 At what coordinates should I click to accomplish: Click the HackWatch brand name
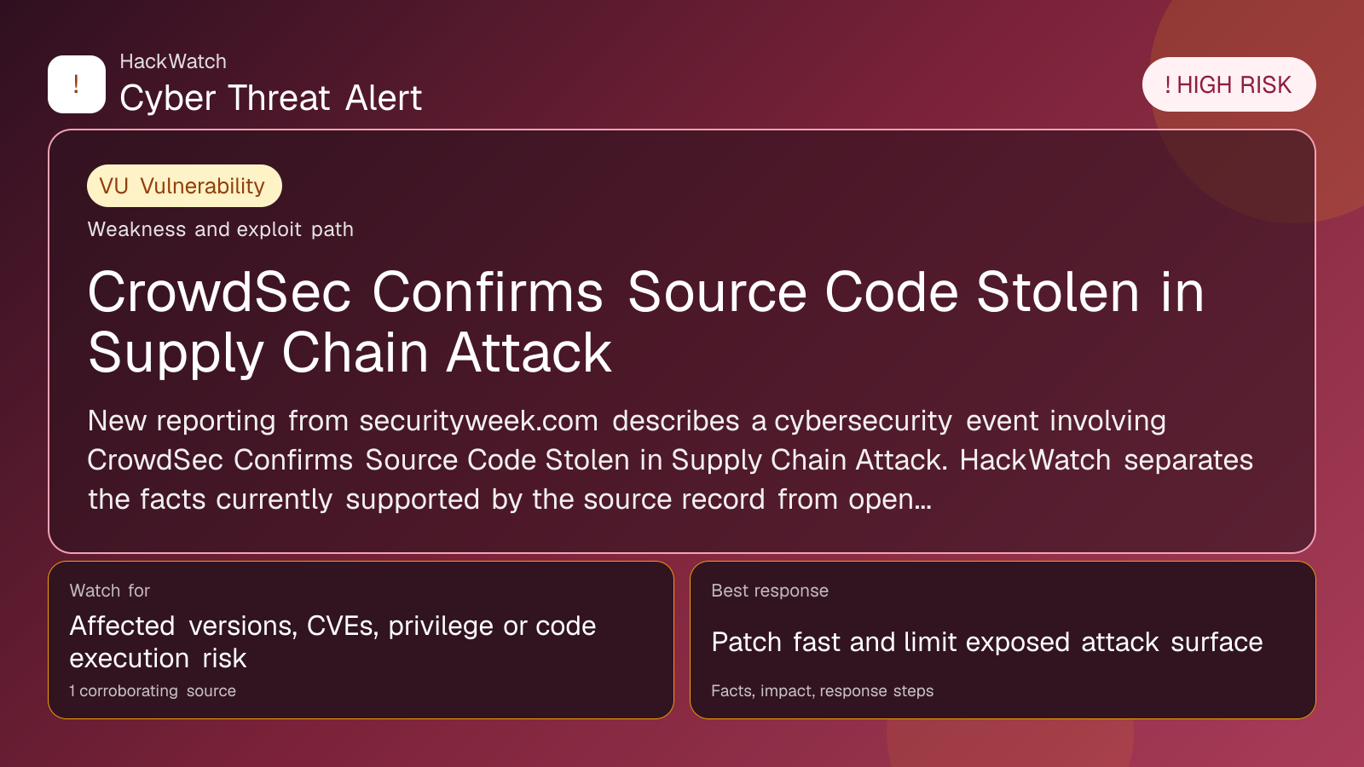(x=173, y=61)
